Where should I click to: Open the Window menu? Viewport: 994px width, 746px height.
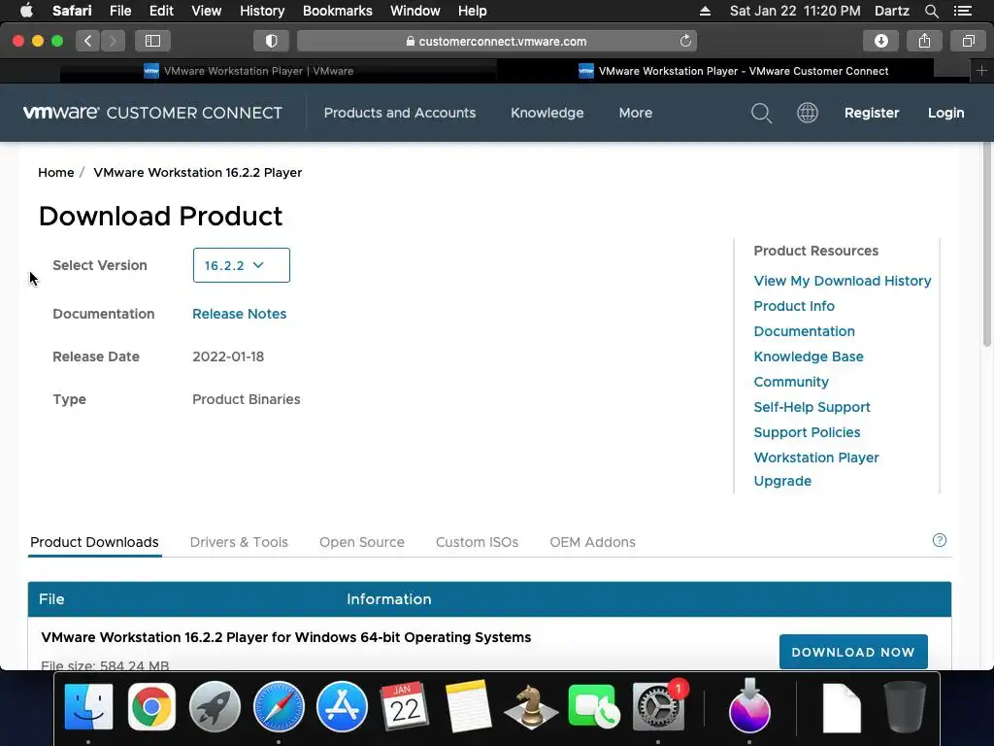click(415, 11)
